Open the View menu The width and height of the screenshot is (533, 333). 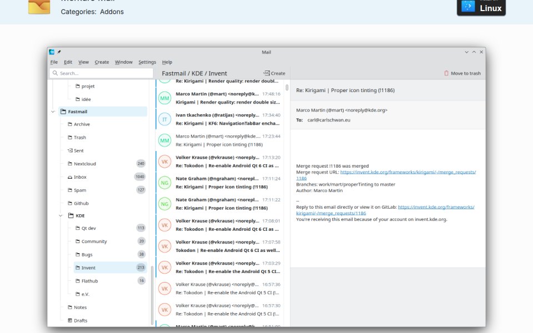coord(83,62)
